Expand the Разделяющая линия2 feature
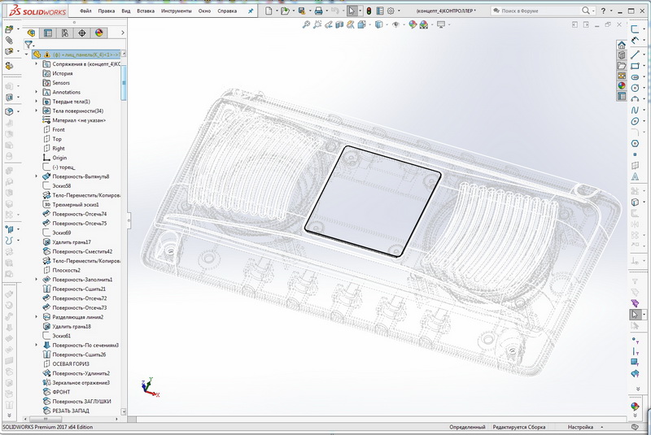 point(36,317)
